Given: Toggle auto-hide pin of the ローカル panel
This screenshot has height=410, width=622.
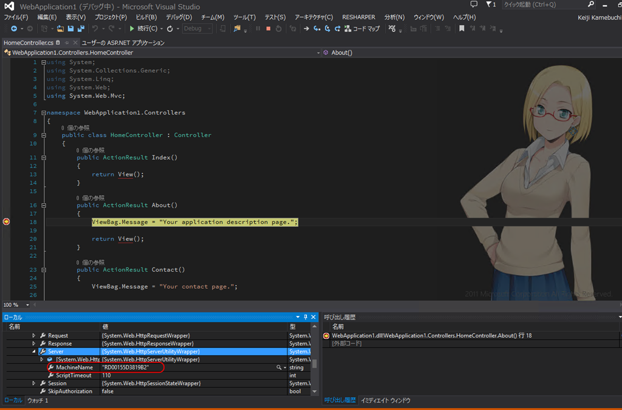Looking at the screenshot, I should click(x=306, y=317).
